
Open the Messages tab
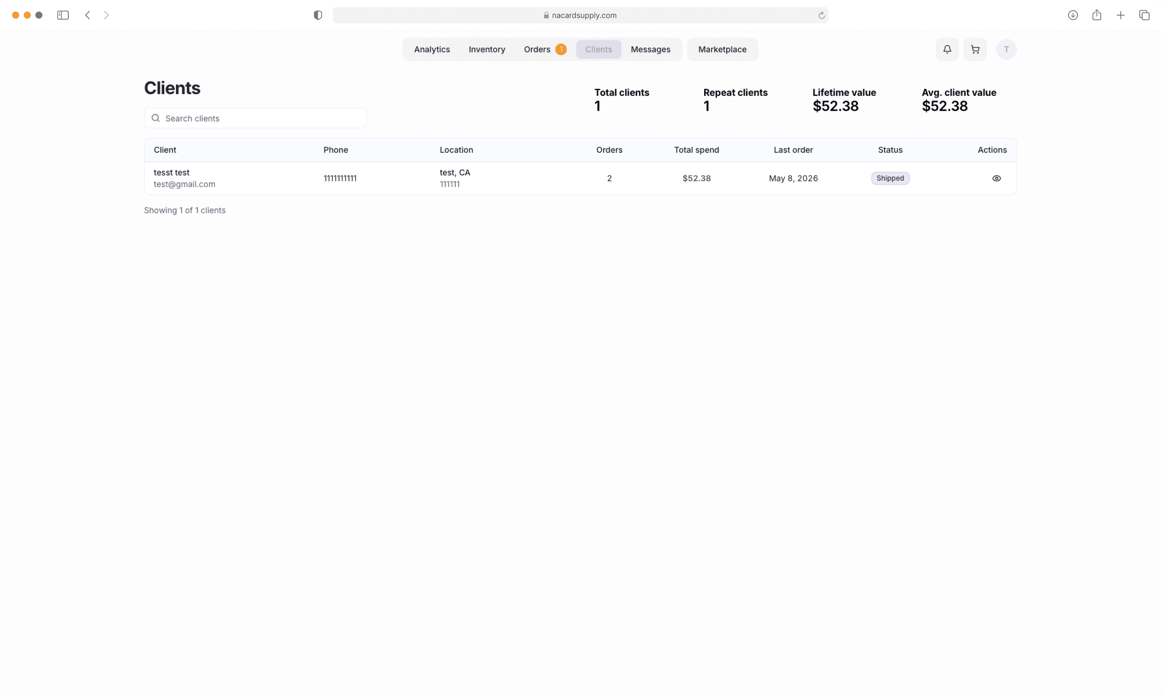pos(650,49)
